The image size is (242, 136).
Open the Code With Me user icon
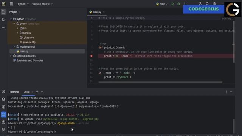point(200,4)
